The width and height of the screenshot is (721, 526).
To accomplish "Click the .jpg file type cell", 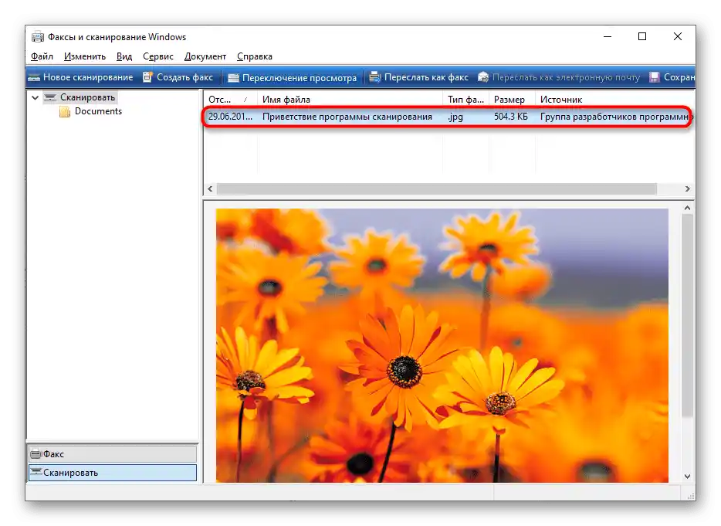I will (x=455, y=117).
